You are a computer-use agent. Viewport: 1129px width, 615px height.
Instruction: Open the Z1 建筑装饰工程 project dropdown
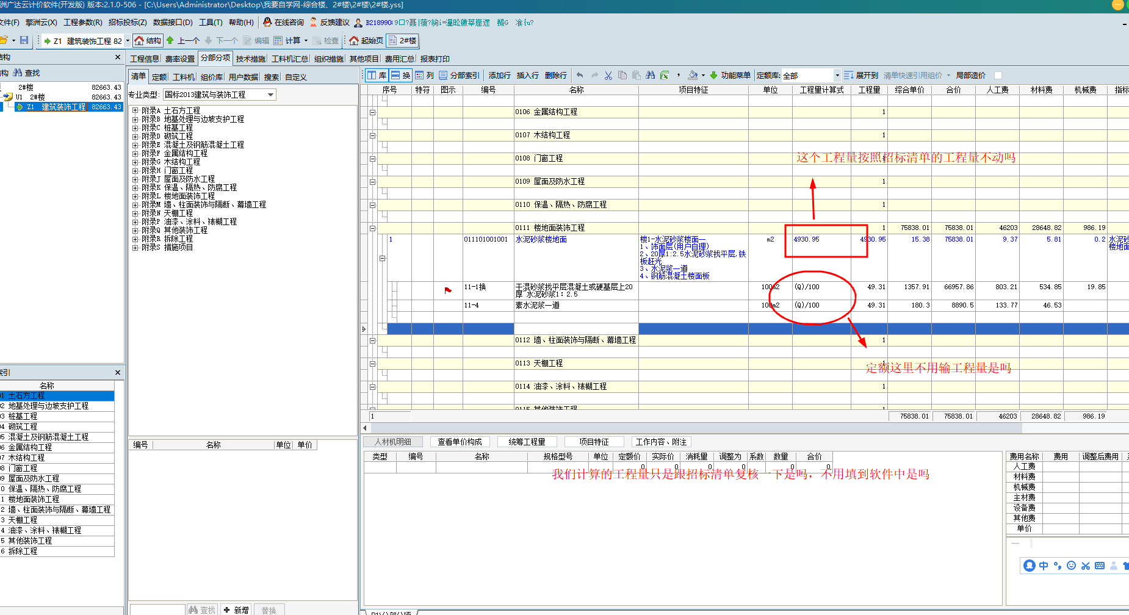click(x=128, y=41)
